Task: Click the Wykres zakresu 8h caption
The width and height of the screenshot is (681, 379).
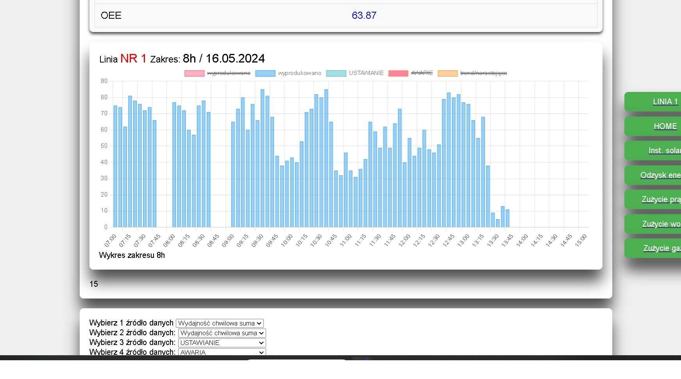Action: click(132, 255)
